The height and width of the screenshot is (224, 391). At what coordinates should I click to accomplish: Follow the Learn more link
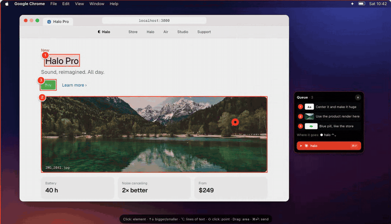pos(74,85)
